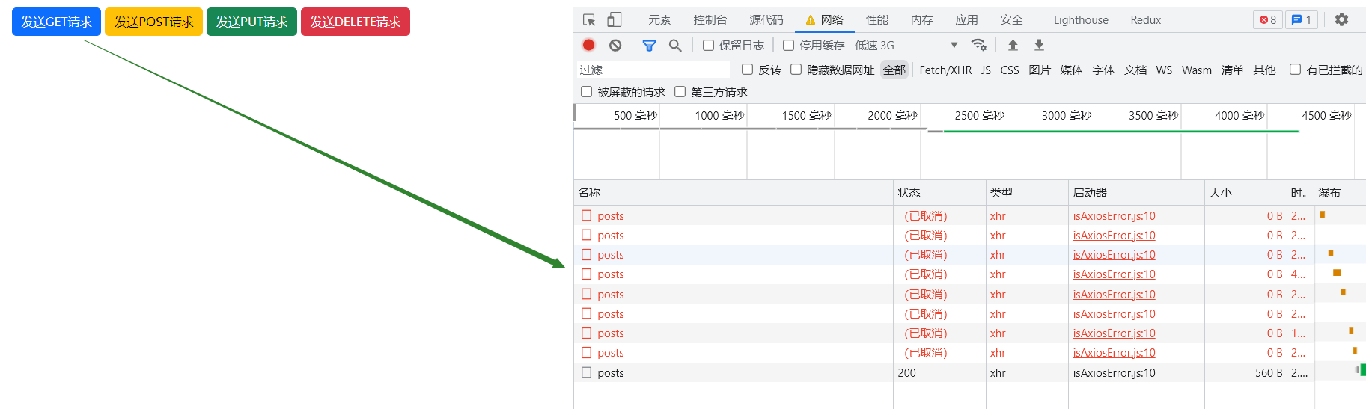Filter by 文档 type
This screenshot has width=1366, height=409.
pos(1135,70)
